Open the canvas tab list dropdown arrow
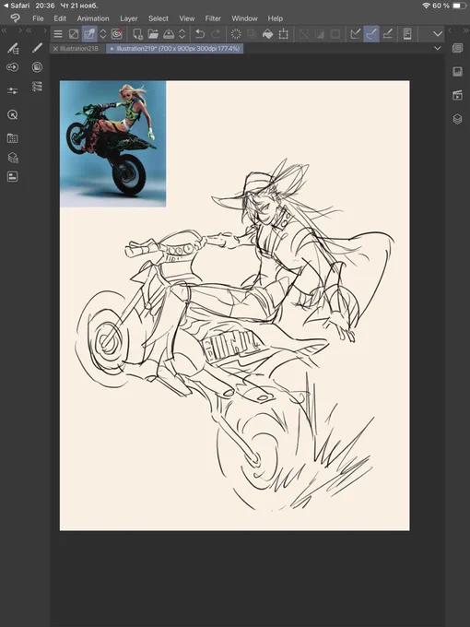This screenshot has height=627, width=470. [438, 48]
